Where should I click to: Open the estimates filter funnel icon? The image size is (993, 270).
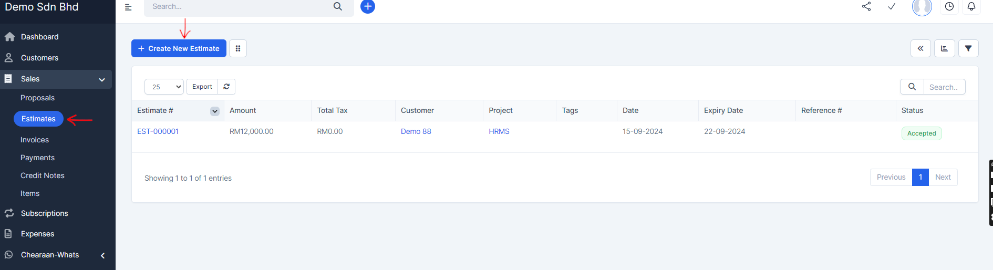point(968,48)
